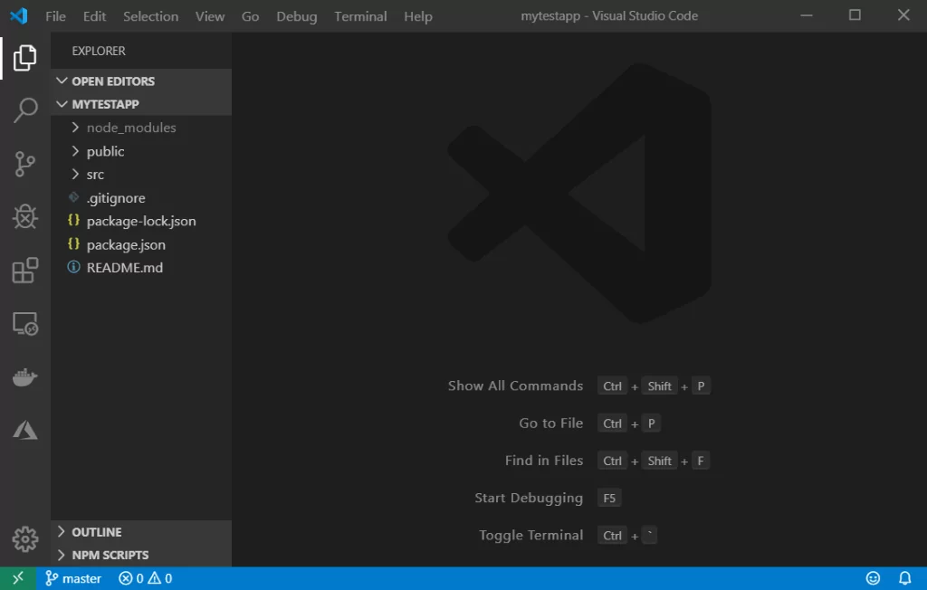Click the remote window indicator in status bar

(18, 578)
